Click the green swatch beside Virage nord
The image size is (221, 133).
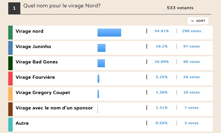click(x=10, y=32)
